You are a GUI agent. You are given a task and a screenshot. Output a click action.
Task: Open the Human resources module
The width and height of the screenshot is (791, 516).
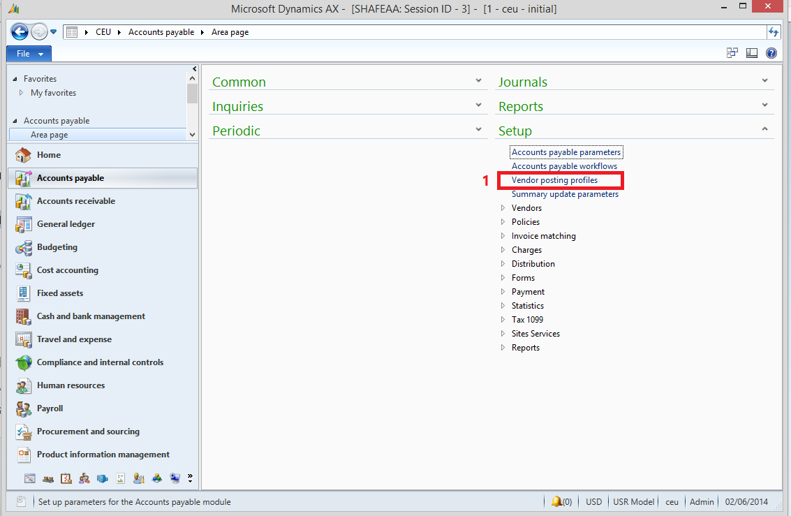tap(69, 385)
